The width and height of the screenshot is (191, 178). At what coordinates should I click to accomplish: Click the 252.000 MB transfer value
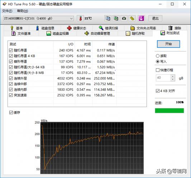pos(104,78)
